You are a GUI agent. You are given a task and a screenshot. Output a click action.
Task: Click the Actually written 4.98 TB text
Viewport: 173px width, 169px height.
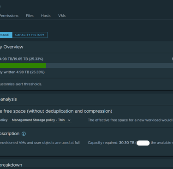22,72
